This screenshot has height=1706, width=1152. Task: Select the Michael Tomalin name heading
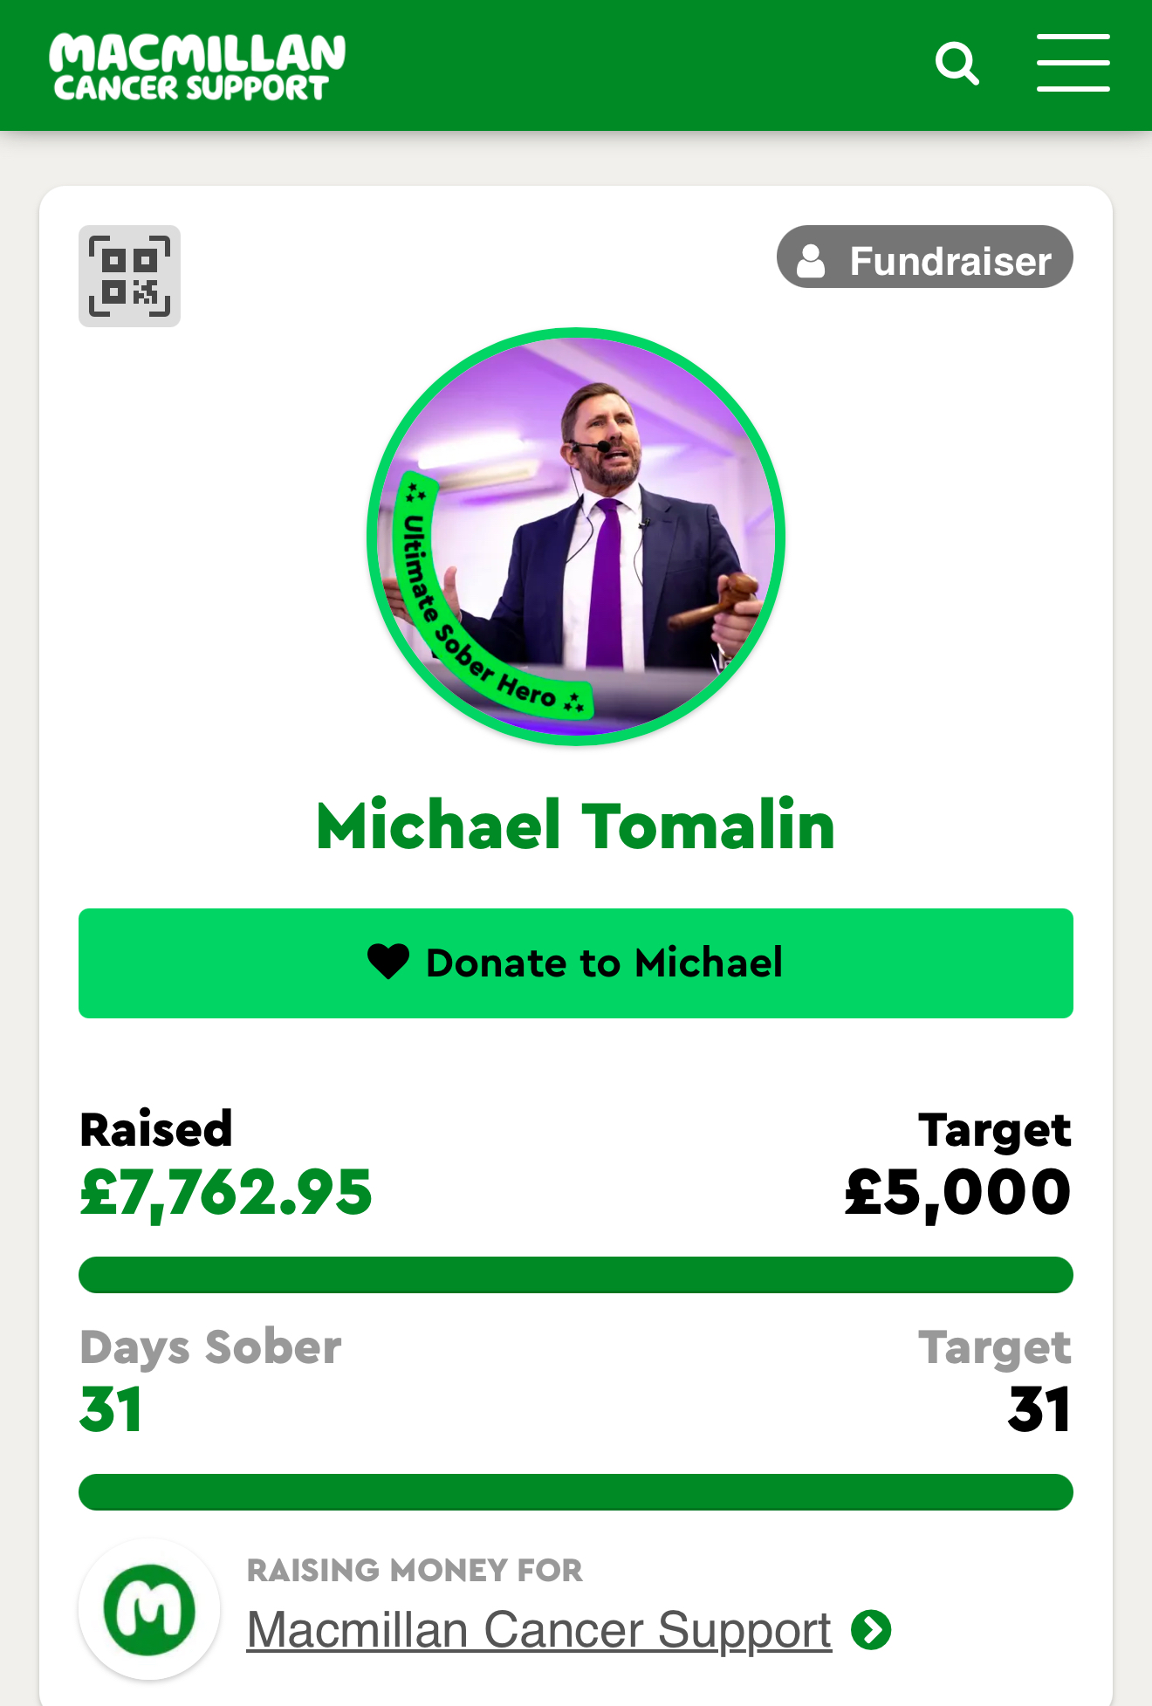575,825
